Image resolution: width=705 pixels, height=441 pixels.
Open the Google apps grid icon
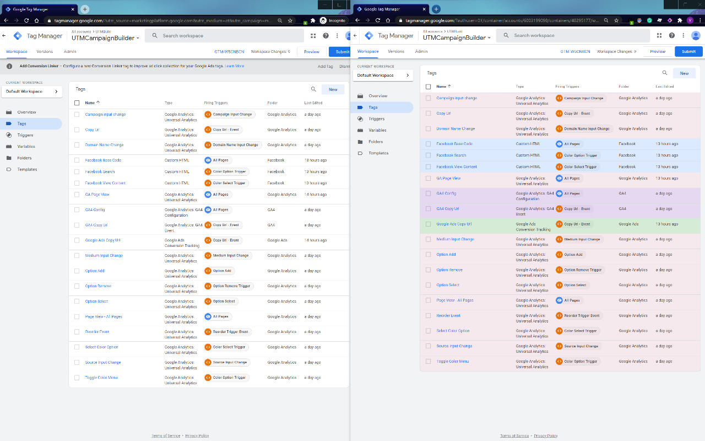(660, 35)
